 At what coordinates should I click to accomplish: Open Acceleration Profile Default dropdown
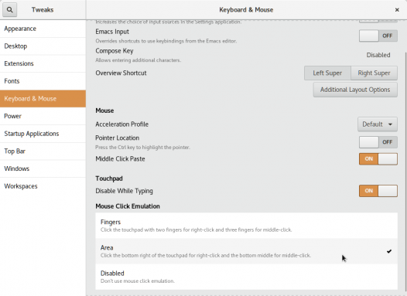[x=378, y=124]
